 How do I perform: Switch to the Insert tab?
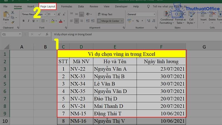click(x=31, y=6)
